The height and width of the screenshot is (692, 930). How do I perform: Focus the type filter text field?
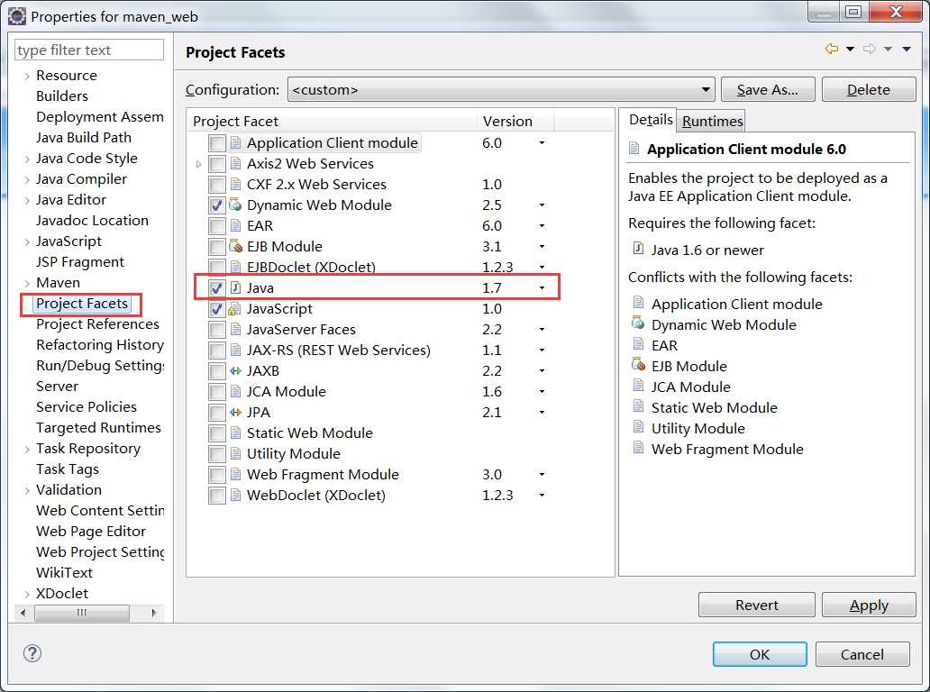(x=89, y=50)
